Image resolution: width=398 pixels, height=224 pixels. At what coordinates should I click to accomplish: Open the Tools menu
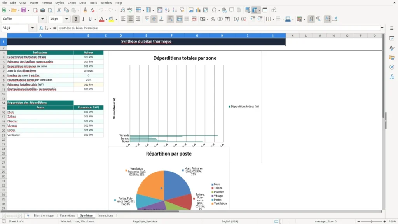click(93, 3)
